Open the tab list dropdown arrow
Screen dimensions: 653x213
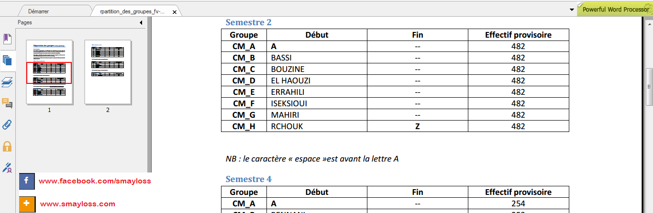(572, 10)
